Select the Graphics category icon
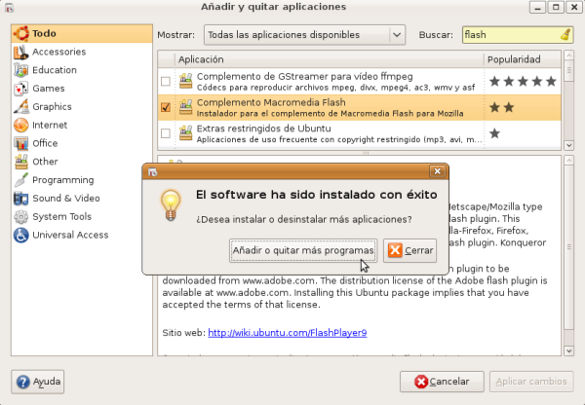 coord(20,107)
